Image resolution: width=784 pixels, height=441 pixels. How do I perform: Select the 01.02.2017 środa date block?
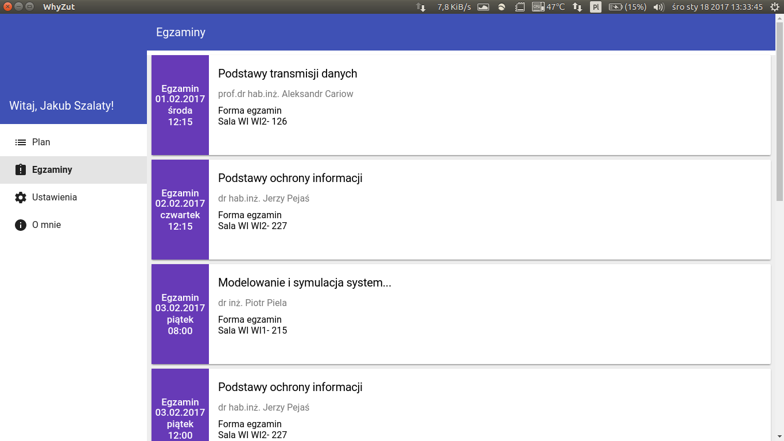(180, 105)
